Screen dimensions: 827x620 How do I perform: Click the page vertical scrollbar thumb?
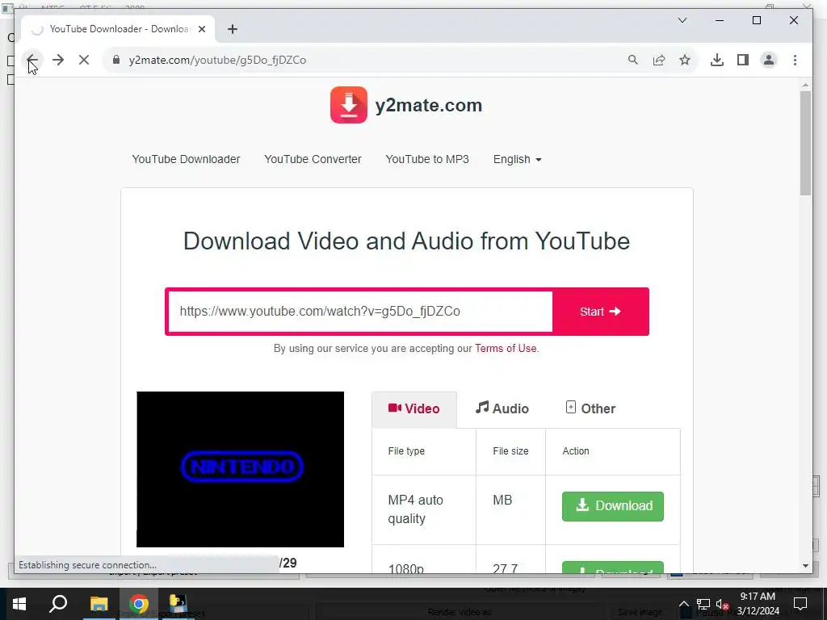point(805,142)
